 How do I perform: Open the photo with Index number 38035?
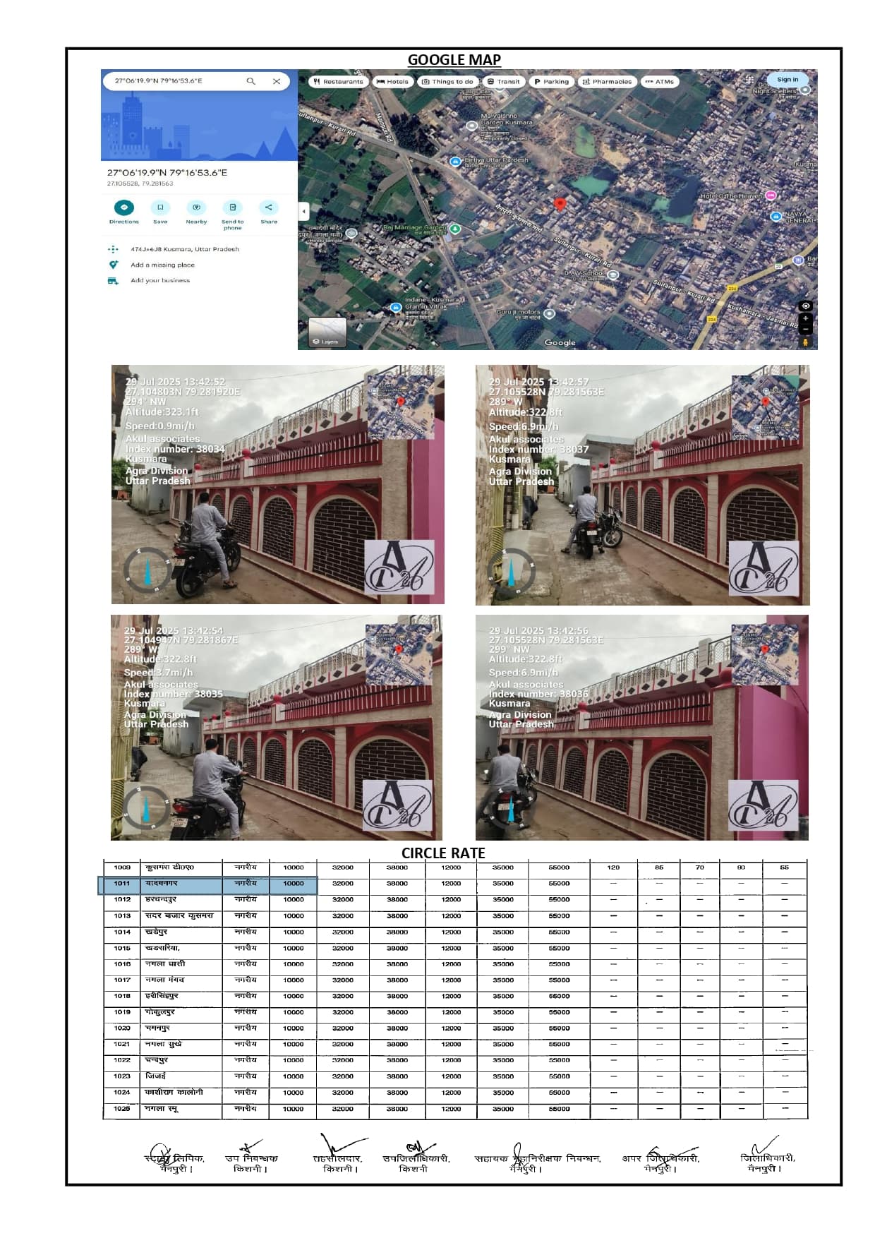coord(277,728)
